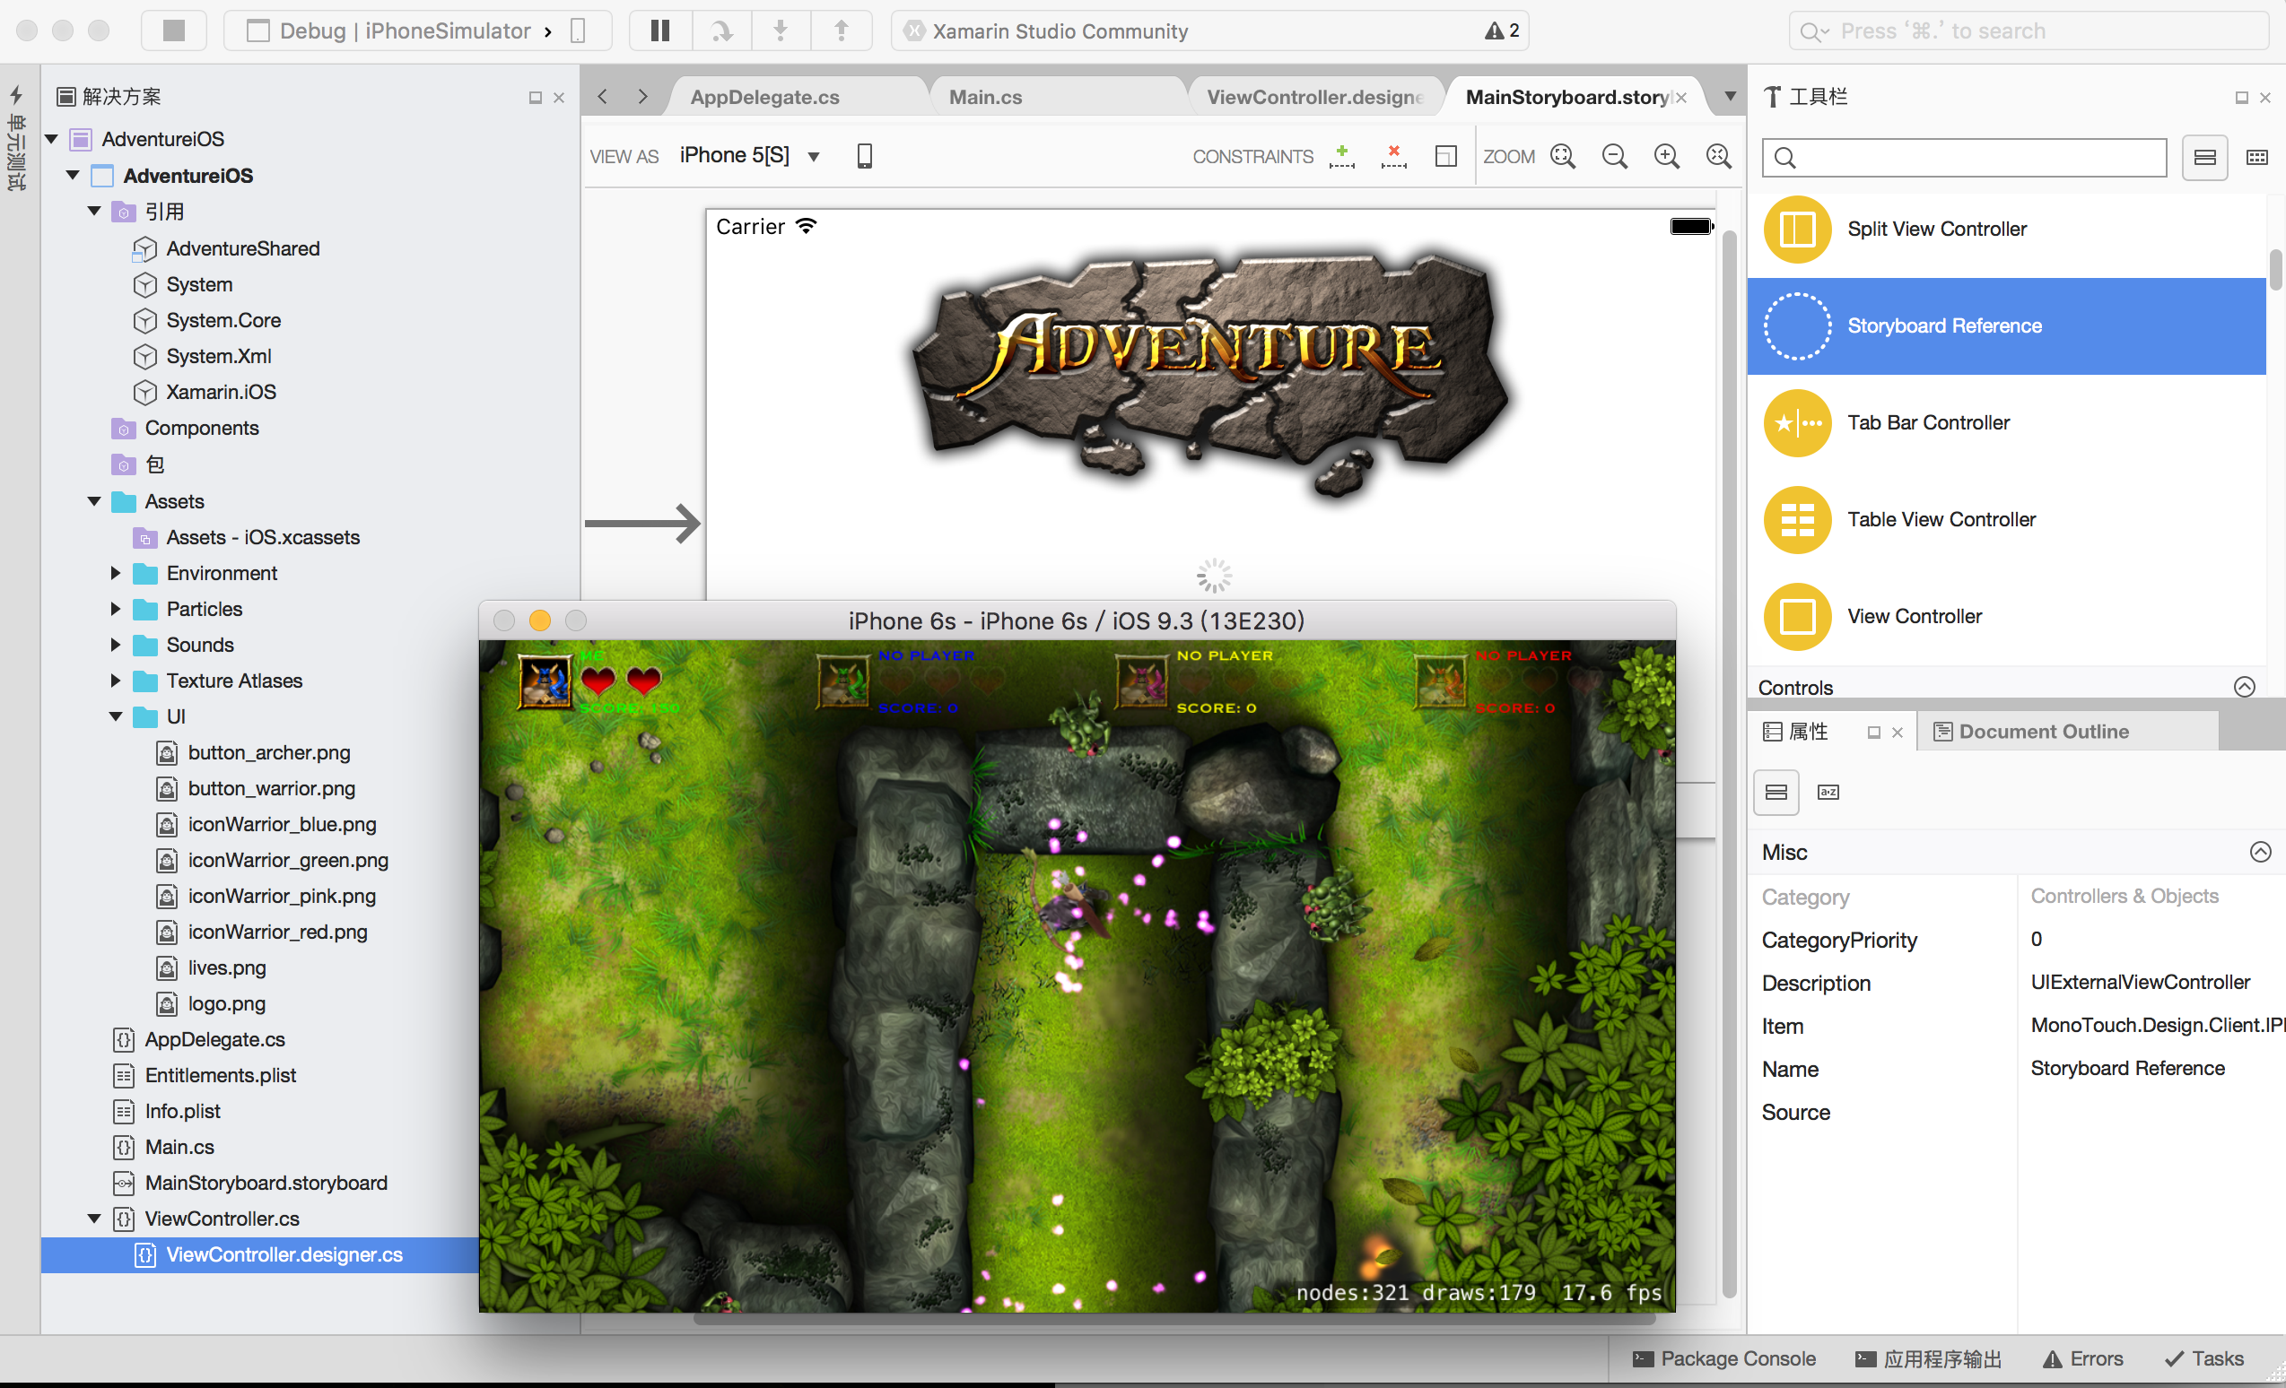Screen dimensions: 2286x1388
Task: Click the designer vertical scrollbar
Action: click(1729, 742)
